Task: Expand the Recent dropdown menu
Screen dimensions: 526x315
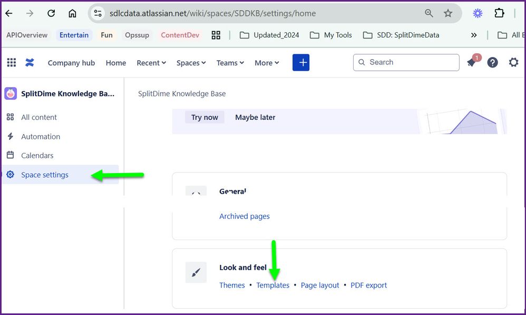Action: (151, 63)
